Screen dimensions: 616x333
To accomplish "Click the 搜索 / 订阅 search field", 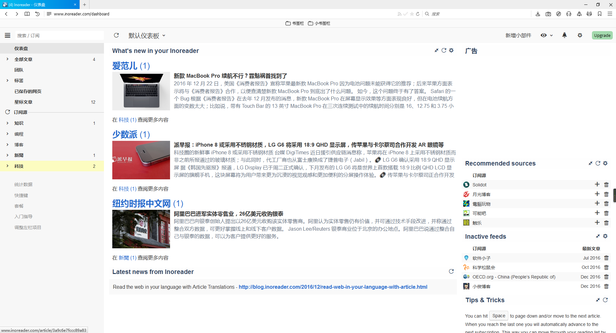I will [x=59, y=35].
